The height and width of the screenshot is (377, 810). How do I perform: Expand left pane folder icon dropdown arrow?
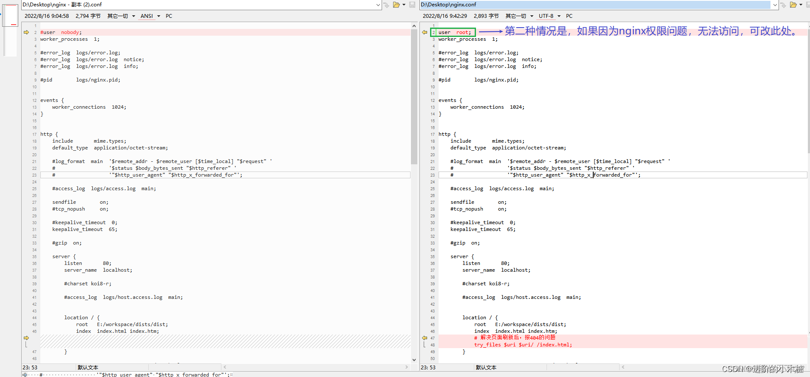pyautogui.click(x=404, y=5)
